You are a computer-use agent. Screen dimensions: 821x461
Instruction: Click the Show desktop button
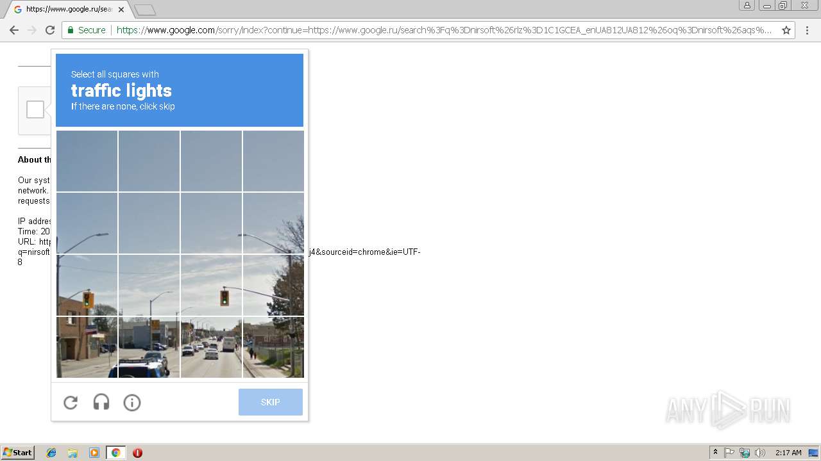point(815,453)
